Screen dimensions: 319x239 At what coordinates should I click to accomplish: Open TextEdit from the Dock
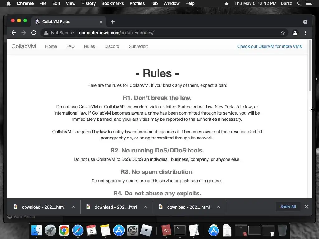pyautogui.click(x=194, y=231)
